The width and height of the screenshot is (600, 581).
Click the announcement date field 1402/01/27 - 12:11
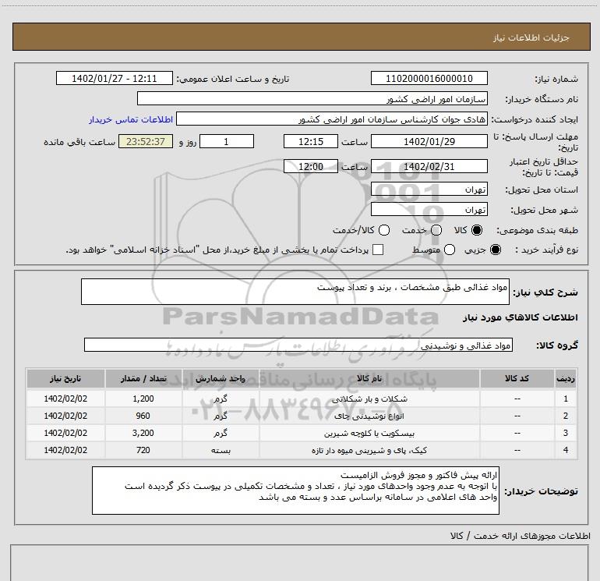click(x=115, y=79)
